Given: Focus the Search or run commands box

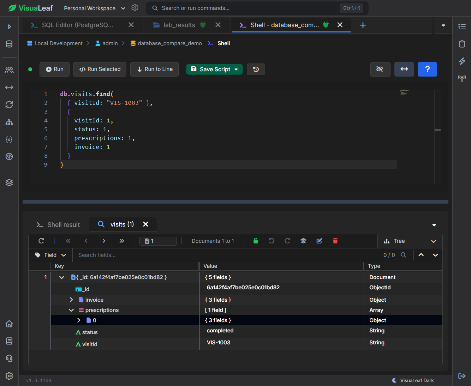Looking at the screenshot, I should pos(257,8).
